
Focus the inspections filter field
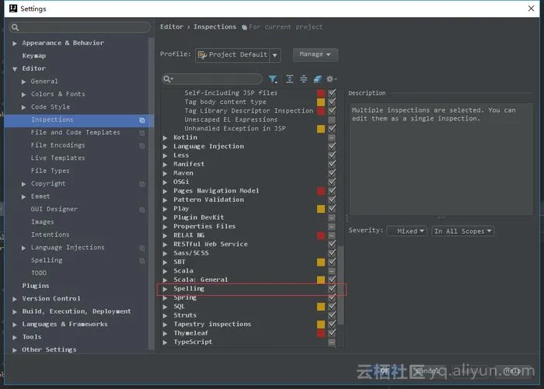(x=212, y=79)
